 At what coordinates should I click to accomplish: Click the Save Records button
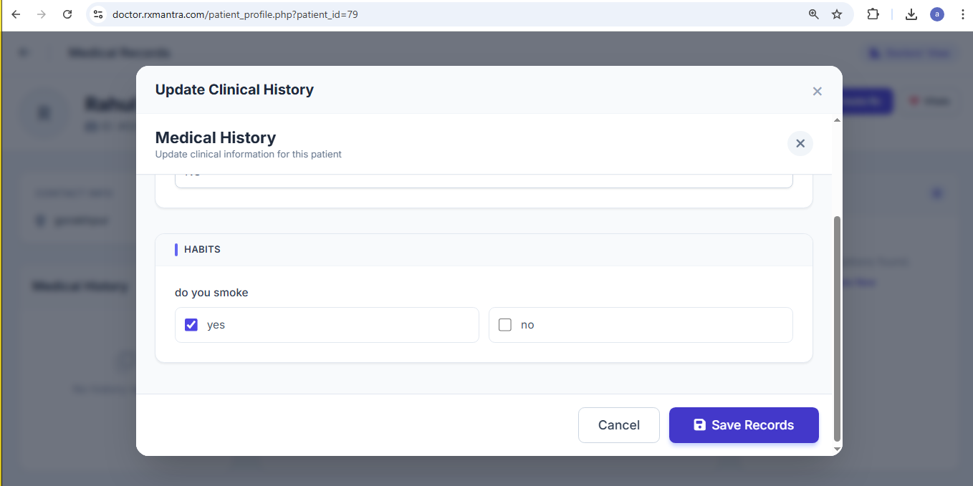tap(743, 425)
